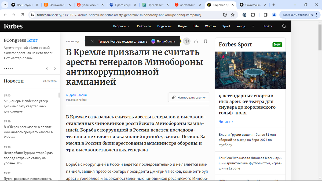Open news about 'нового среднего класса' в Сбере
This screenshot has height=181, width=322.
pos(28,132)
